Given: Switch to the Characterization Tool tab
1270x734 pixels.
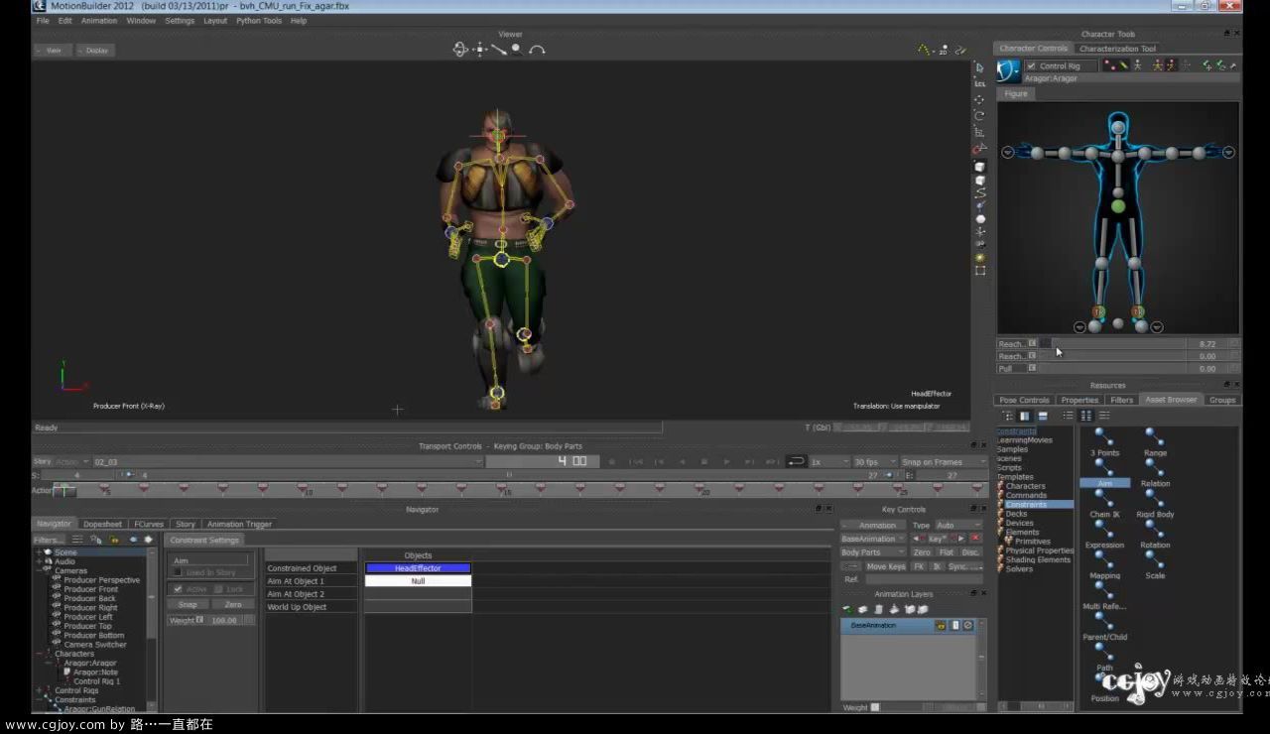Looking at the screenshot, I should point(1117,49).
